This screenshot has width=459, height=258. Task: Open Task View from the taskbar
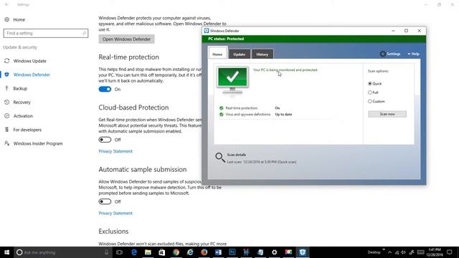click(x=119, y=252)
